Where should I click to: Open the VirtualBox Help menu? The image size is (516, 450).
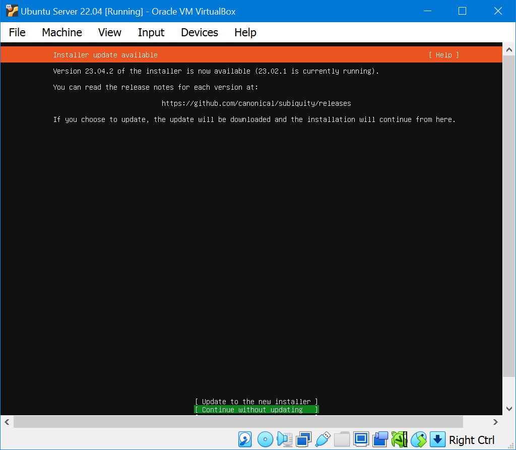245,32
